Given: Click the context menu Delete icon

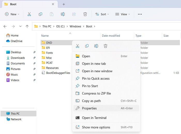Looking at the screenshot, I should coord(105,46).
